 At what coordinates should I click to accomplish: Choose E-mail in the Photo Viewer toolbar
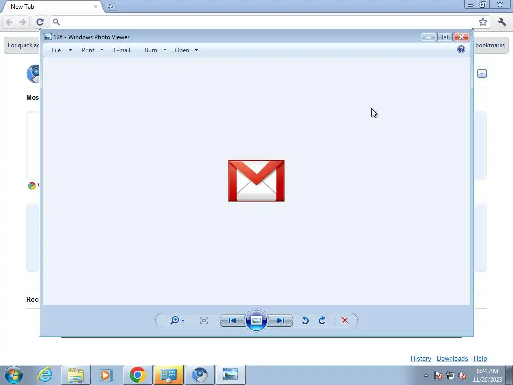[122, 50]
